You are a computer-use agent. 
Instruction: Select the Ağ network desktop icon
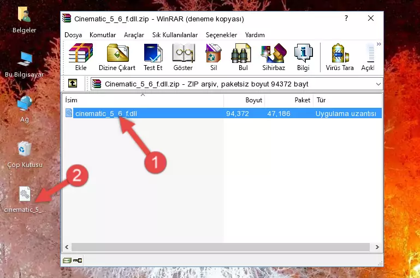coord(25,109)
